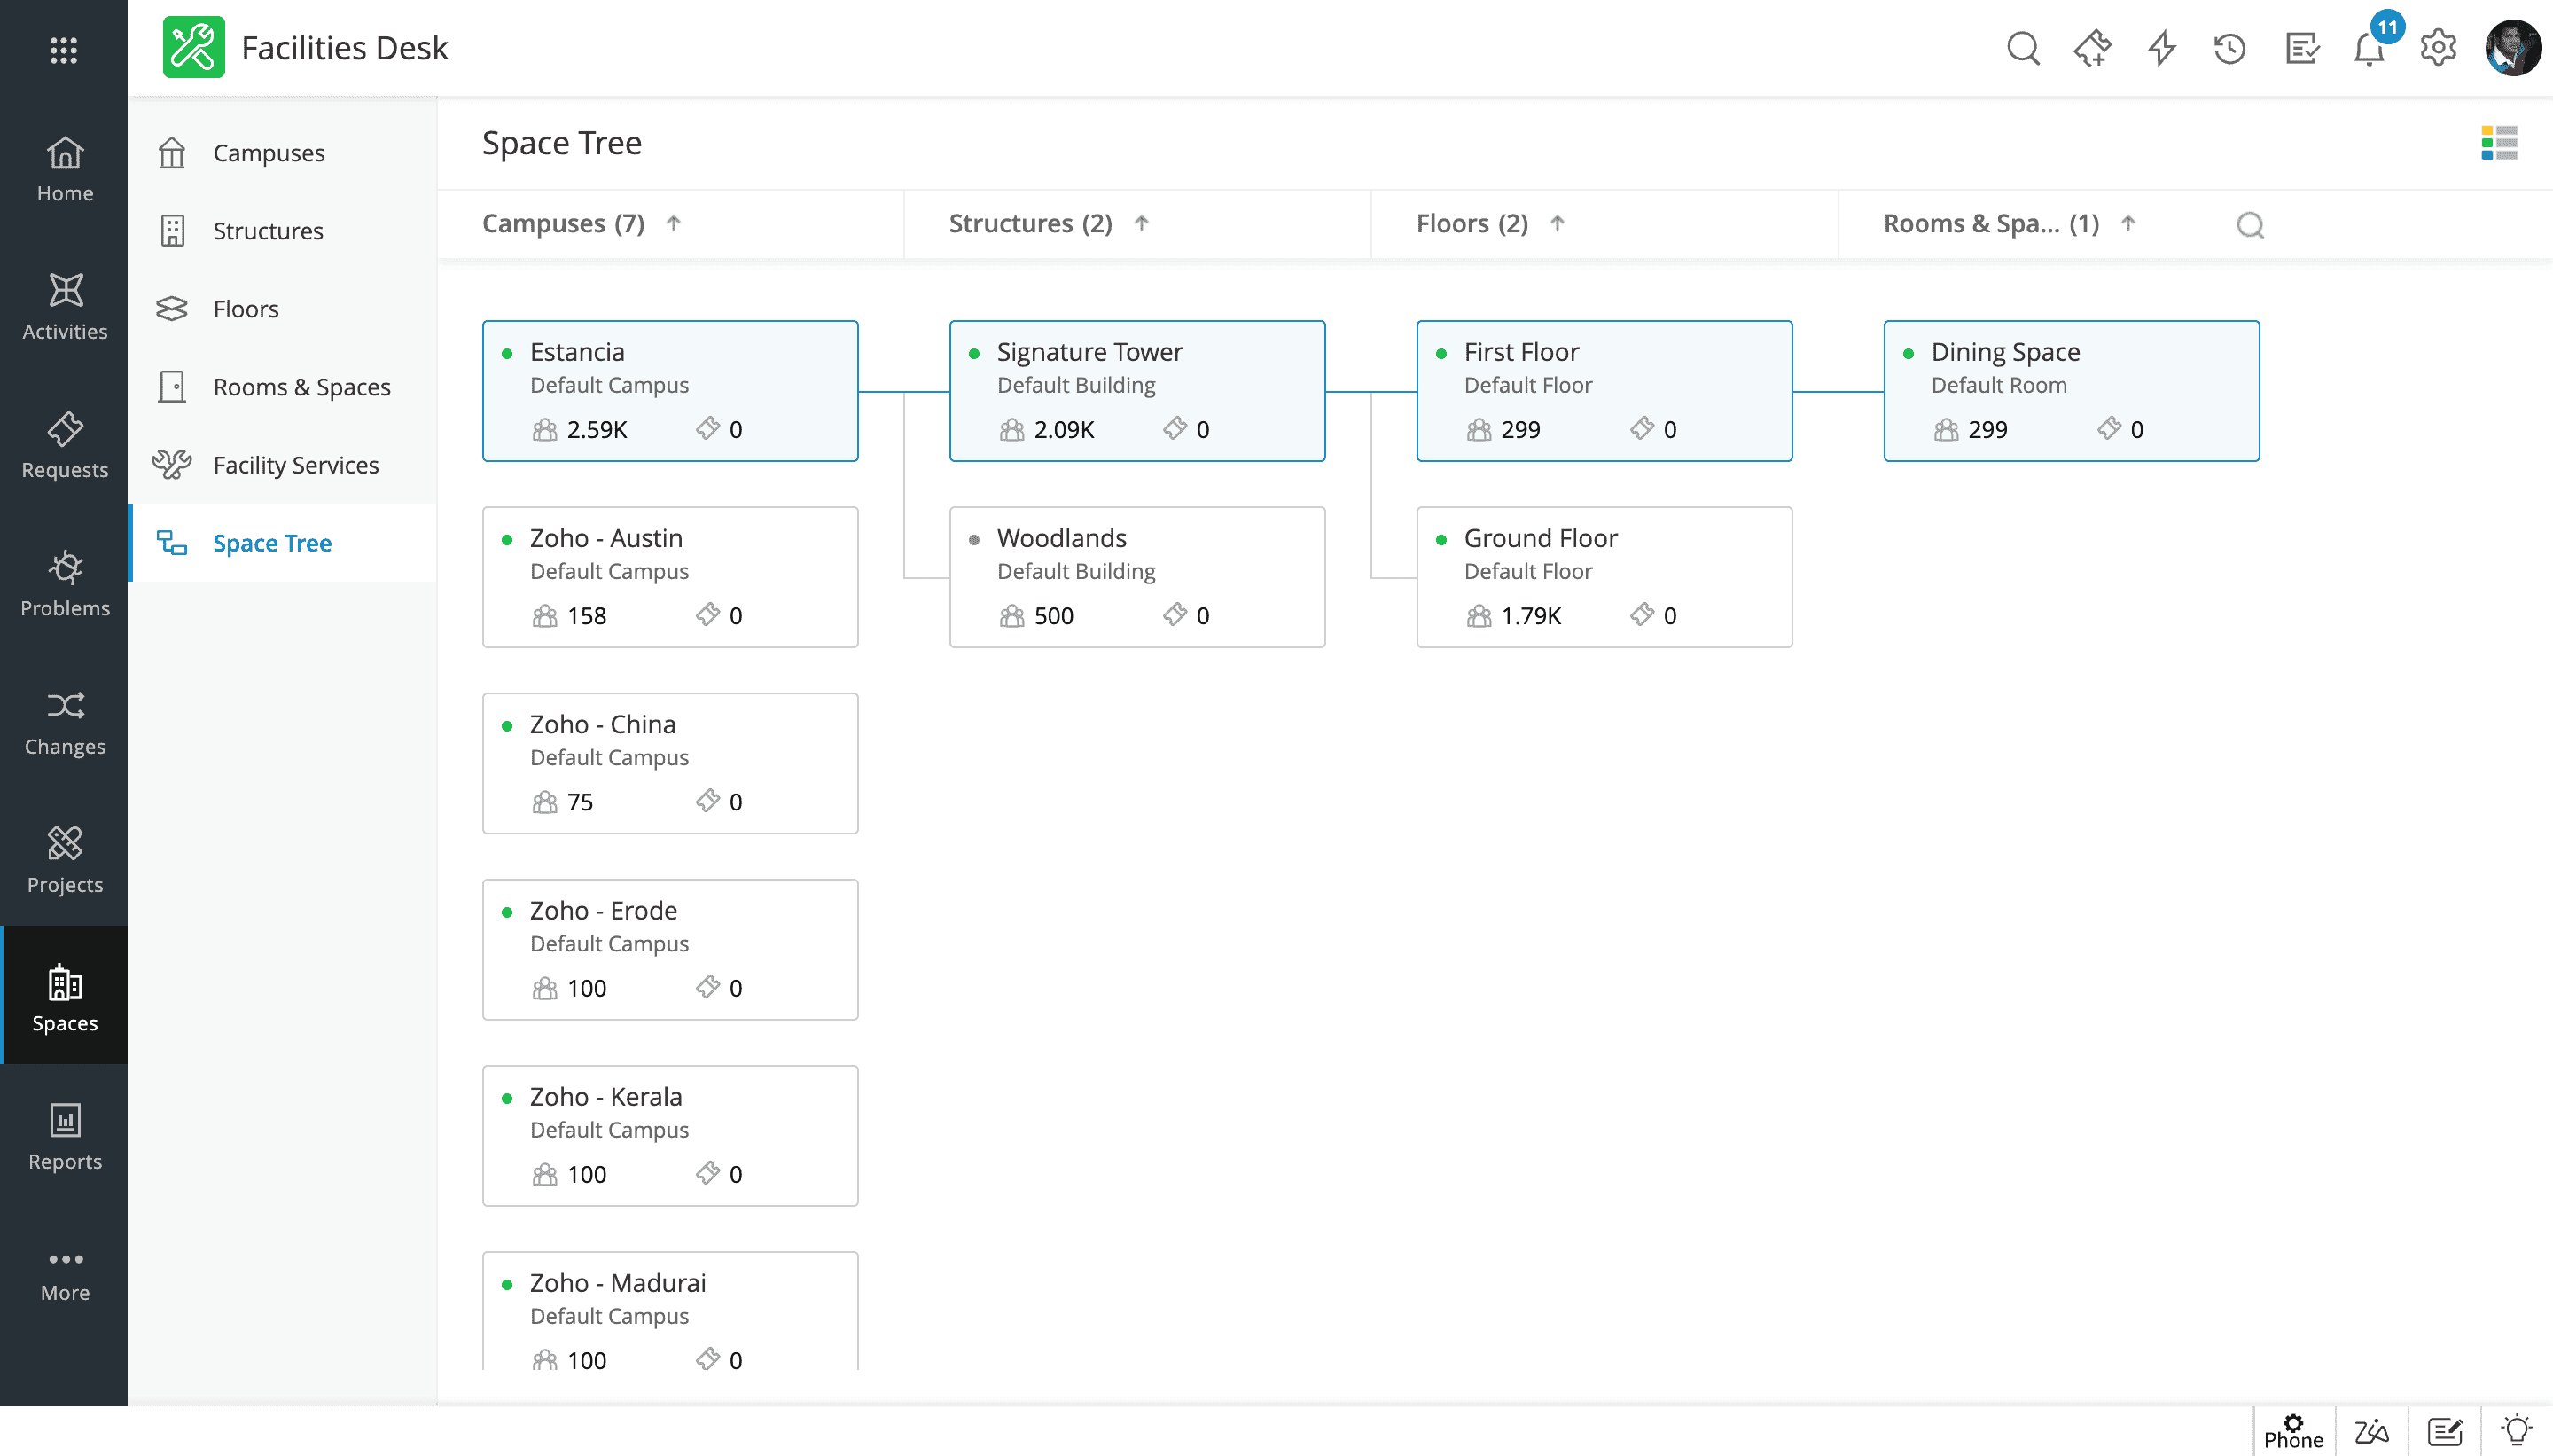Image resolution: width=2553 pixels, height=1456 pixels.
Task: Select Structures in the submenu
Action: tap(283, 231)
